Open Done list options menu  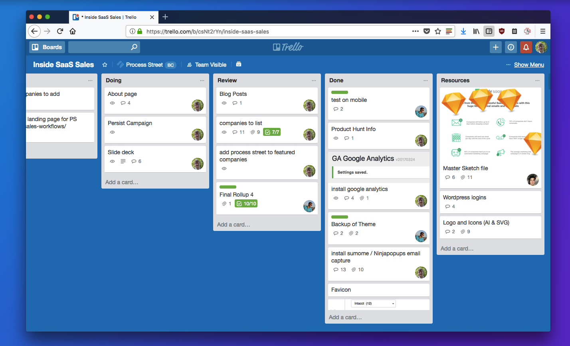(x=426, y=81)
